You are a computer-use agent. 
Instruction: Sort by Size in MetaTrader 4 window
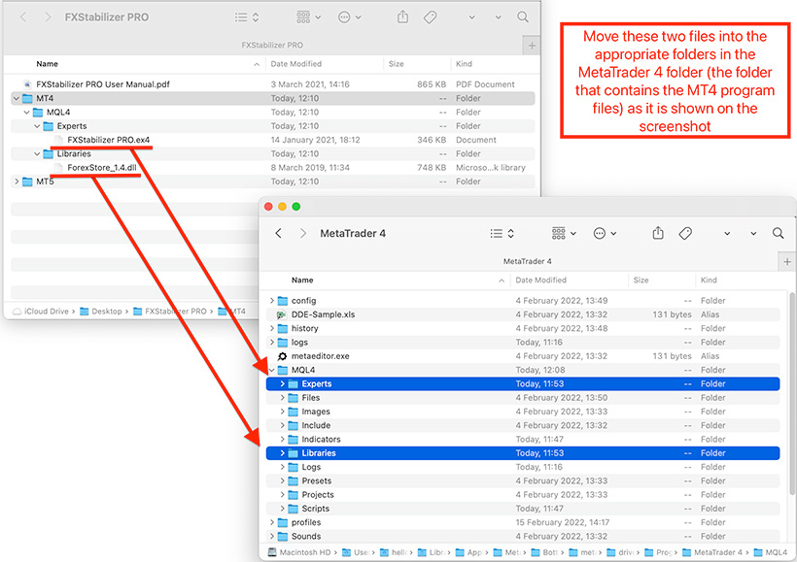641,281
